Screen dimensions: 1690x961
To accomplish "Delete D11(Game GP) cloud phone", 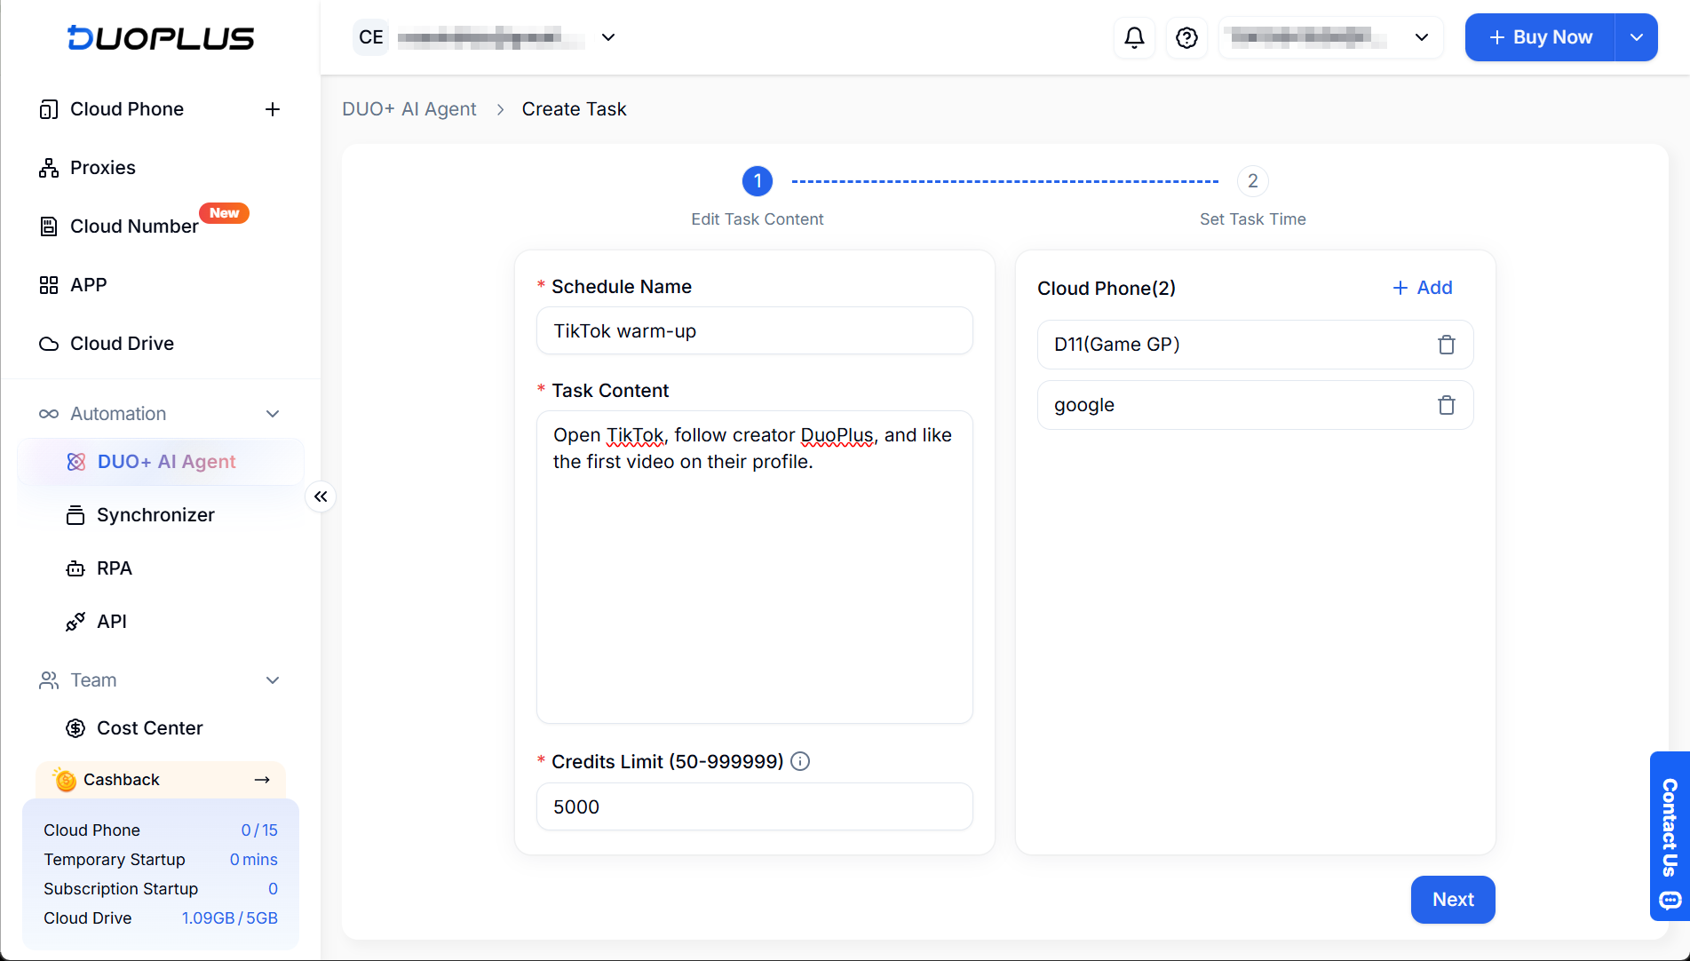I will point(1447,345).
